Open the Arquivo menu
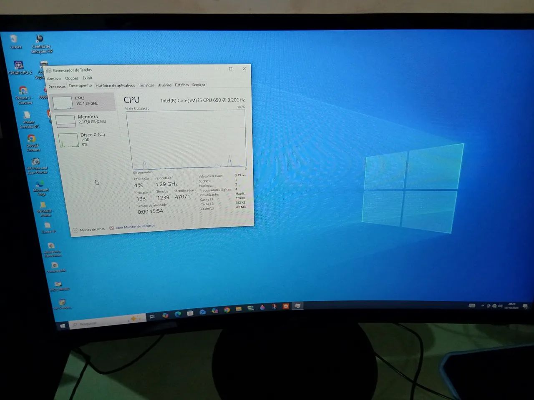 point(54,79)
